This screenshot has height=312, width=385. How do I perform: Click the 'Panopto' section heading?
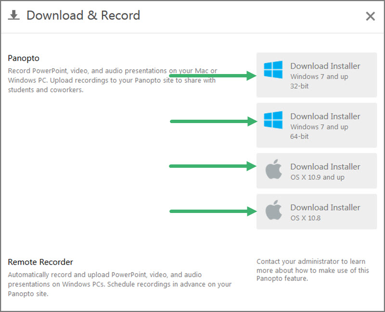[24, 58]
